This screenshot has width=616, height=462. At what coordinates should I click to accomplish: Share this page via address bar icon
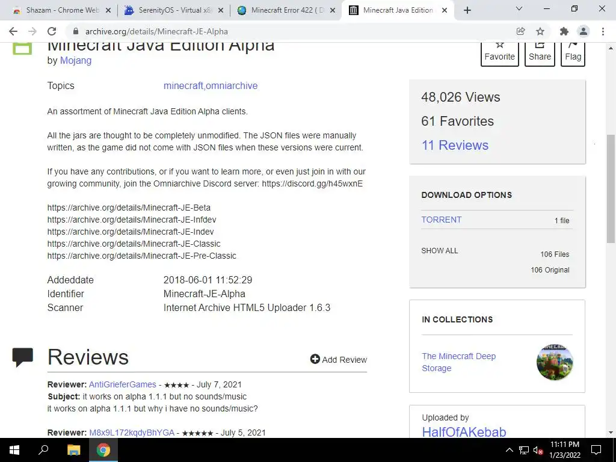(x=520, y=31)
